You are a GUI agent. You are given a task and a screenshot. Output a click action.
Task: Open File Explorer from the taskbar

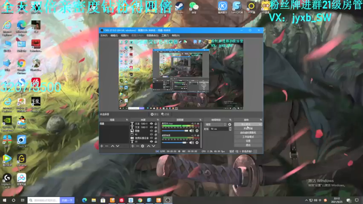tap(94, 200)
